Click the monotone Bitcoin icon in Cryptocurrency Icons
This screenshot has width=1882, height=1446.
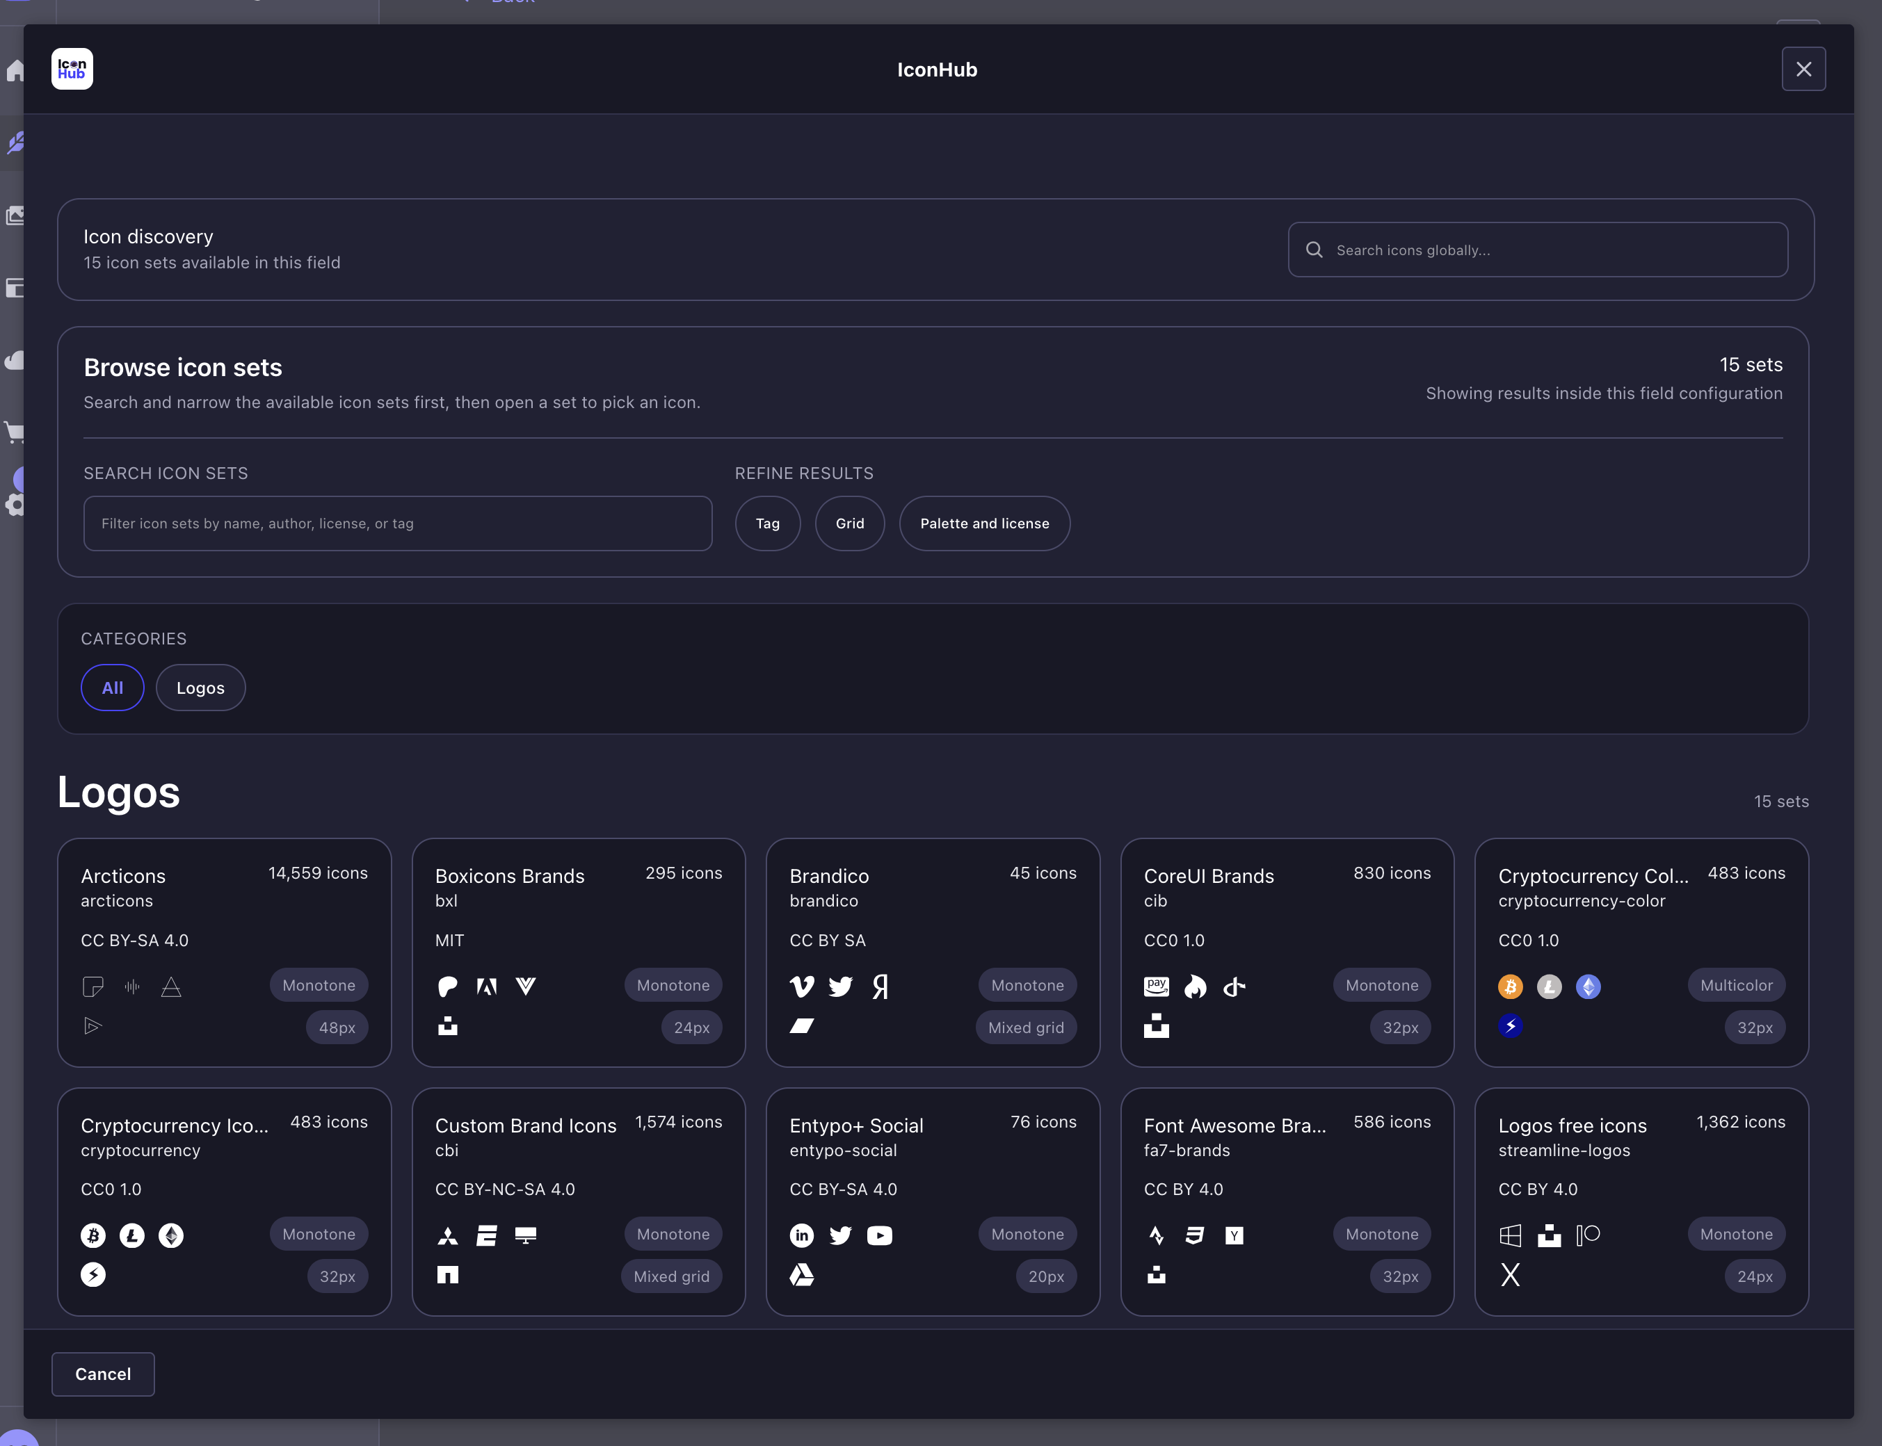[93, 1236]
